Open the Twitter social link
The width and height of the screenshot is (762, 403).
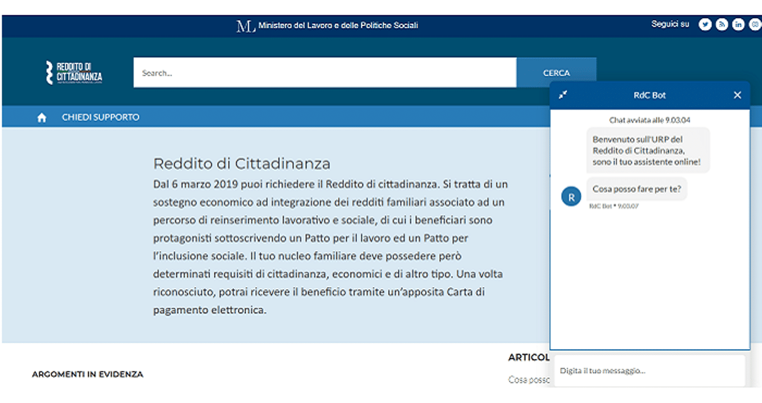pyautogui.click(x=705, y=24)
